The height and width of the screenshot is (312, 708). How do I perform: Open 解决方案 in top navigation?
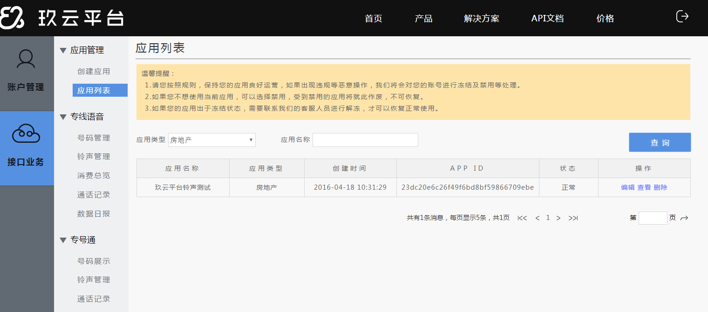coord(482,19)
